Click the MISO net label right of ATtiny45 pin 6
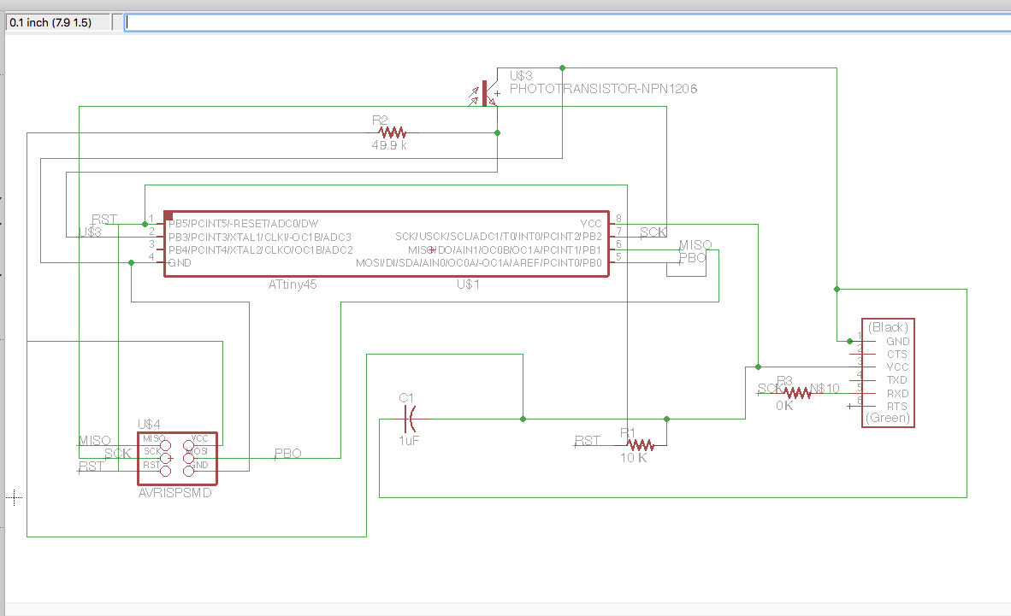Viewport: 1011px width, 616px height. click(695, 245)
